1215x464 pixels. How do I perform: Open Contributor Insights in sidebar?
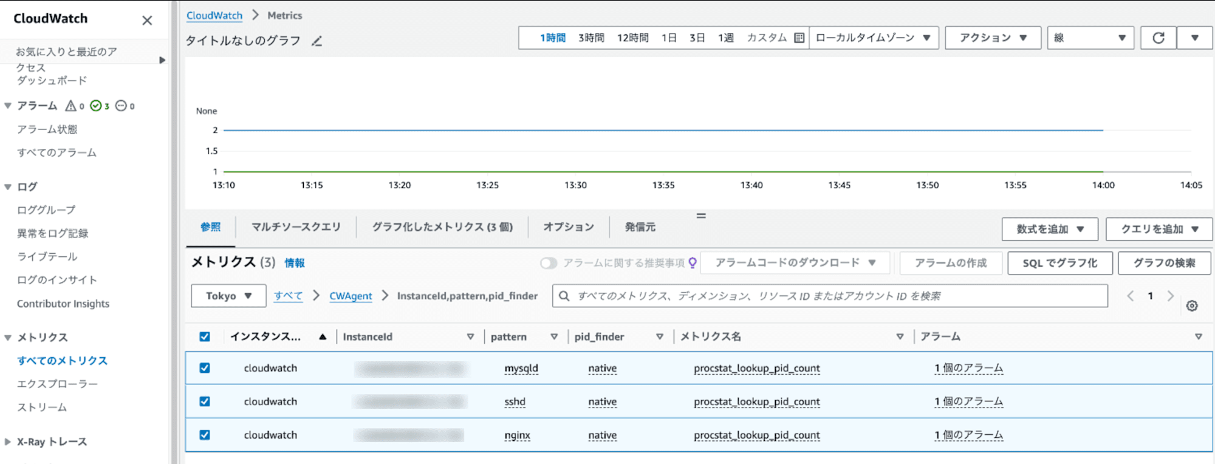click(x=63, y=304)
